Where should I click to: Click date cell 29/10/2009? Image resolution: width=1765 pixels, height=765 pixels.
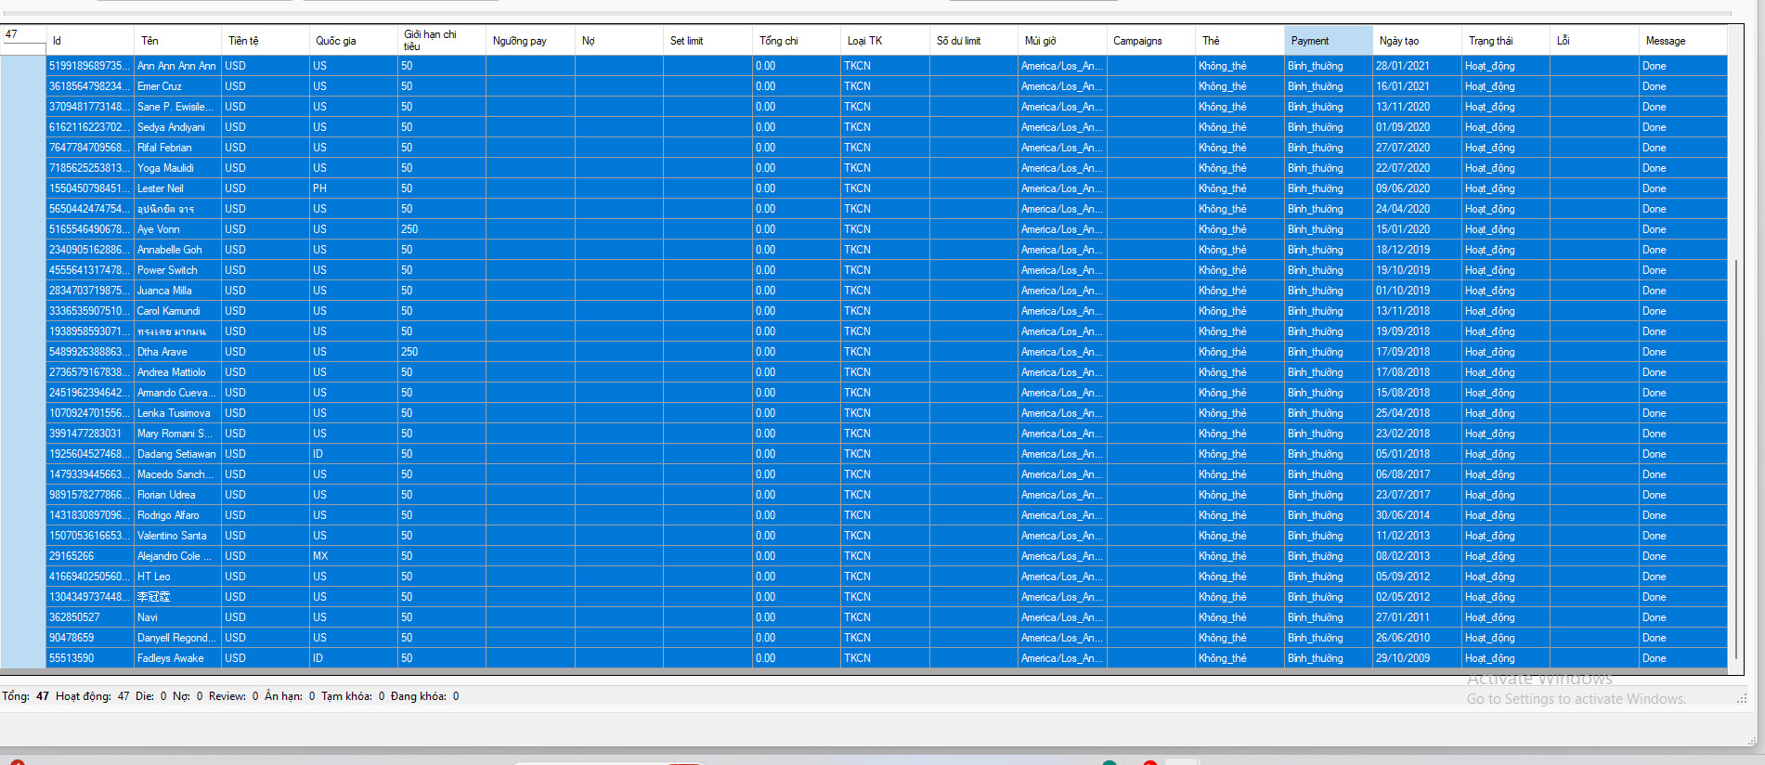pos(1418,658)
